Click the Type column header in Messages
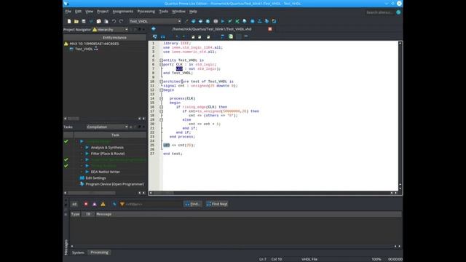 (x=75, y=214)
